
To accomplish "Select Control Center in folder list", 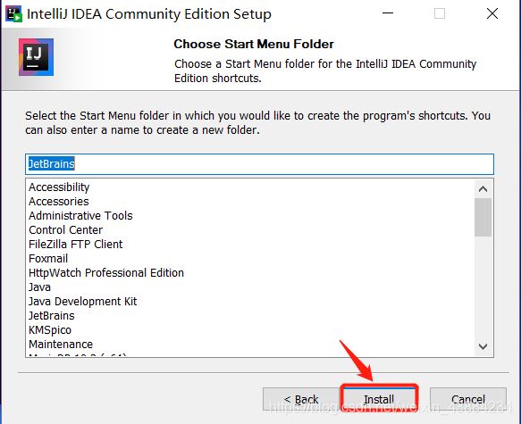I will [66, 230].
